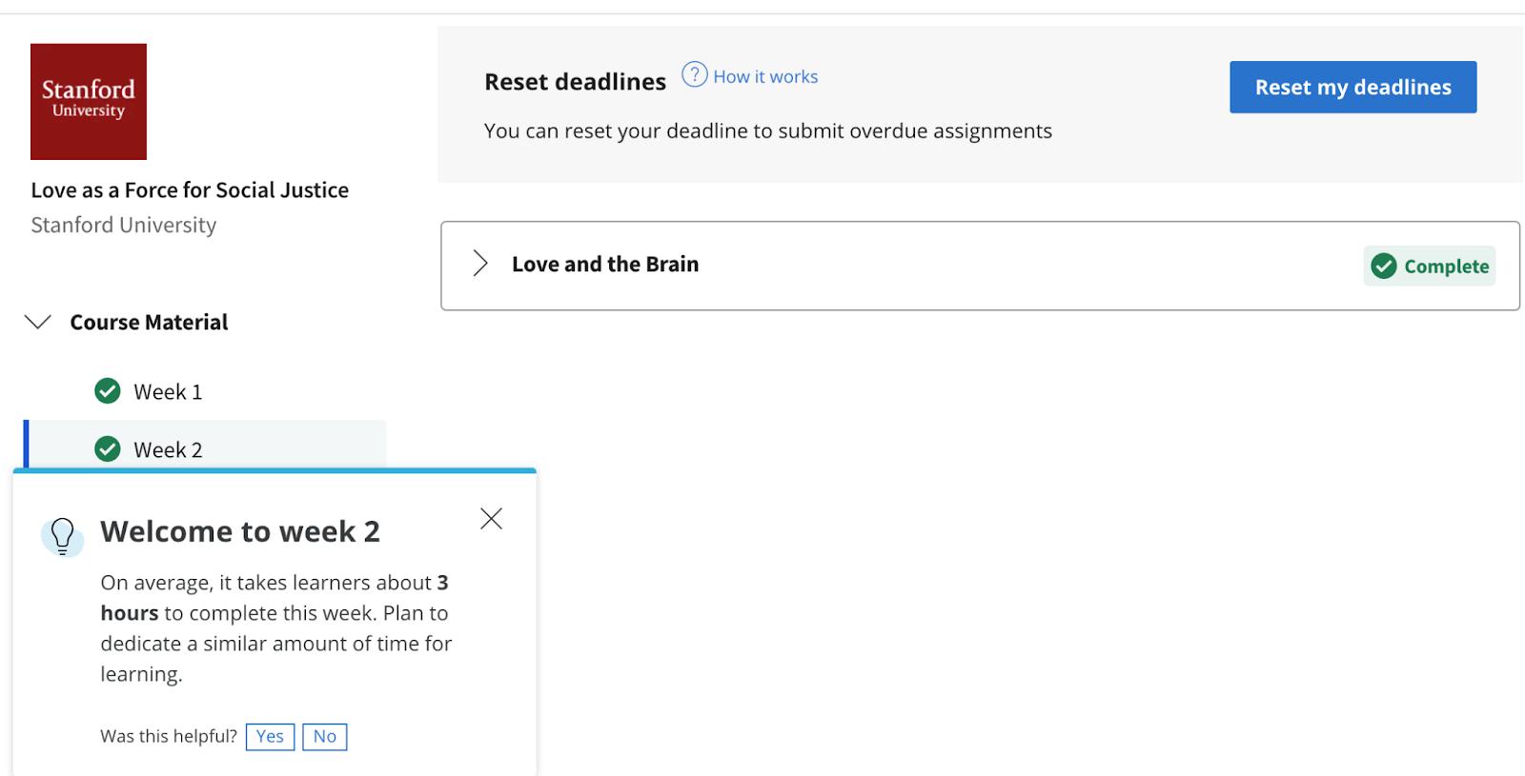Screen dimensions: 1525x776
Task: Click the Week 2 green checkmark icon
Action: [108, 448]
